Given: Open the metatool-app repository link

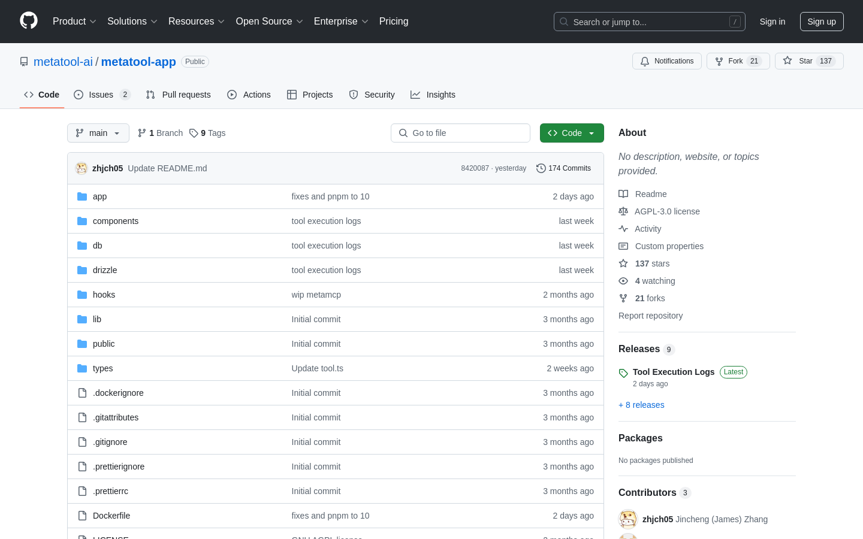Looking at the screenshot, I should click(138, 62).
